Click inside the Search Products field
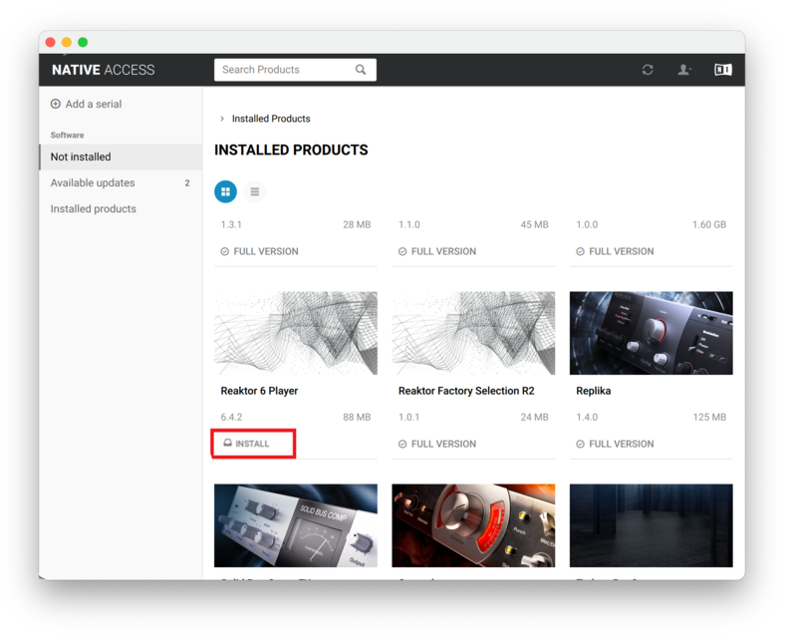Image resolution: width=797 pixels, height=640 pixels. [x=284, y=70]
